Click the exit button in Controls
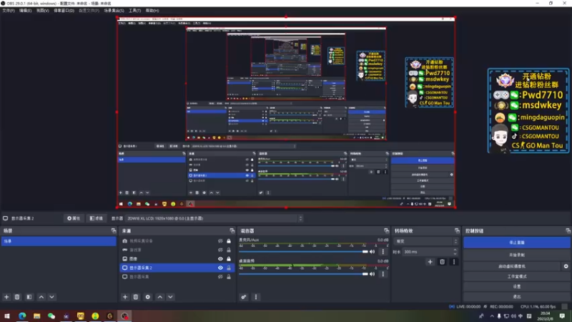The image size is (572, 322). 516,297
